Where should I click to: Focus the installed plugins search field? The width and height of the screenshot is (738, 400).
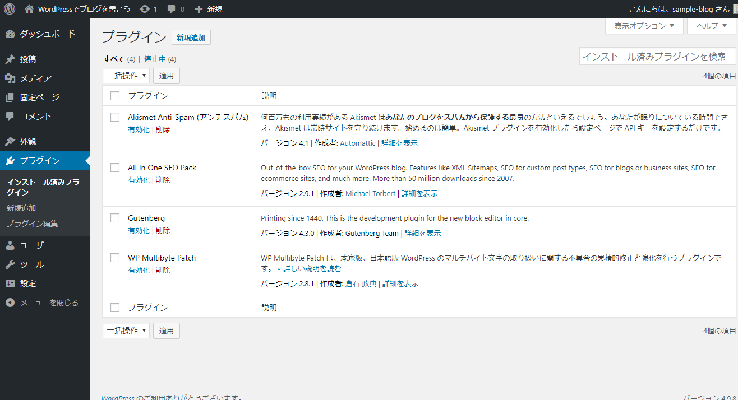coord(657,56)
